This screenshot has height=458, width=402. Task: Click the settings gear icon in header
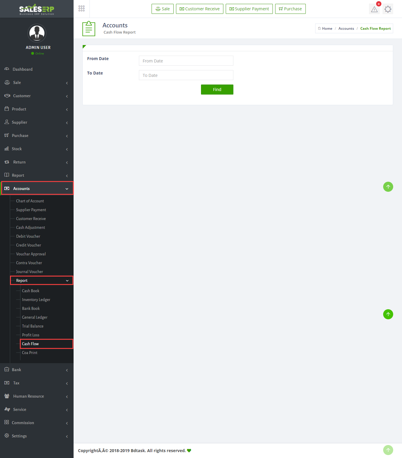point(388,9)
